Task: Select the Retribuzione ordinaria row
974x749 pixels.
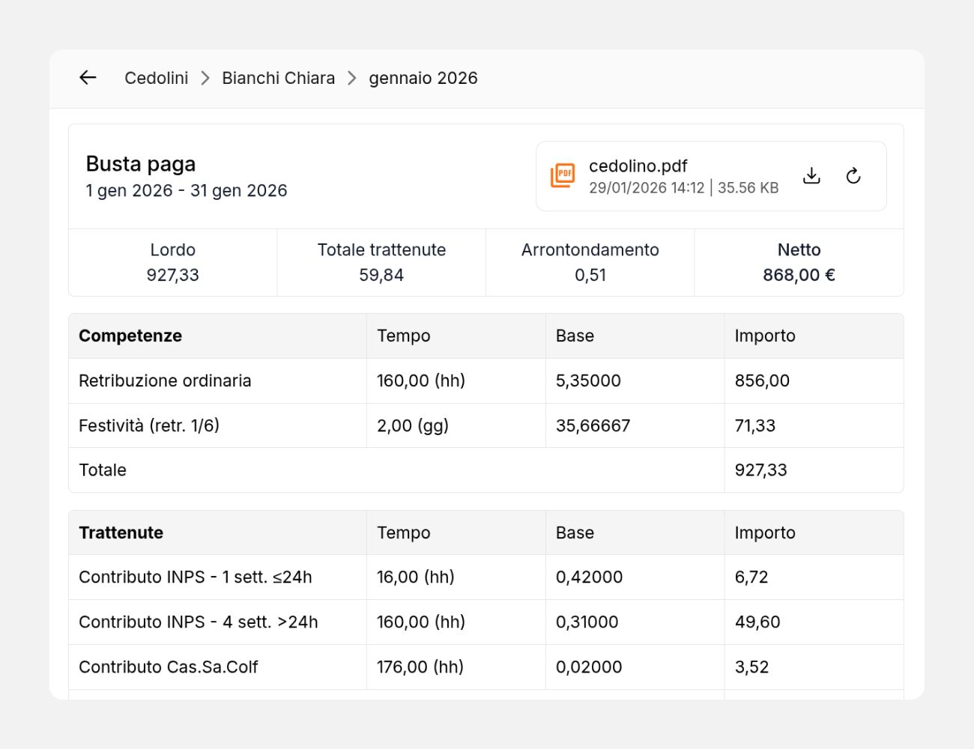Action: coord(165,380)
